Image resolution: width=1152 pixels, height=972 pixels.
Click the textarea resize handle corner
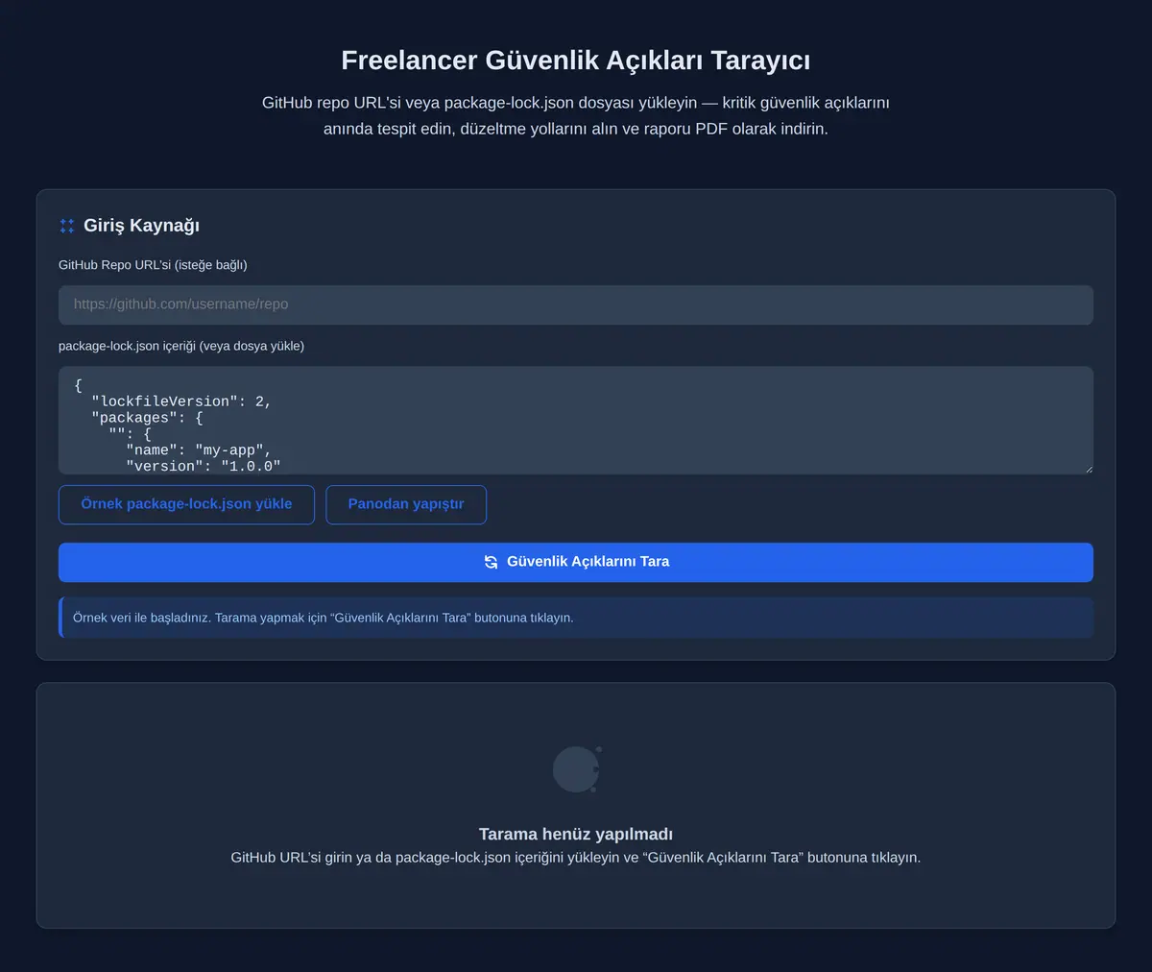point(1088,469)
